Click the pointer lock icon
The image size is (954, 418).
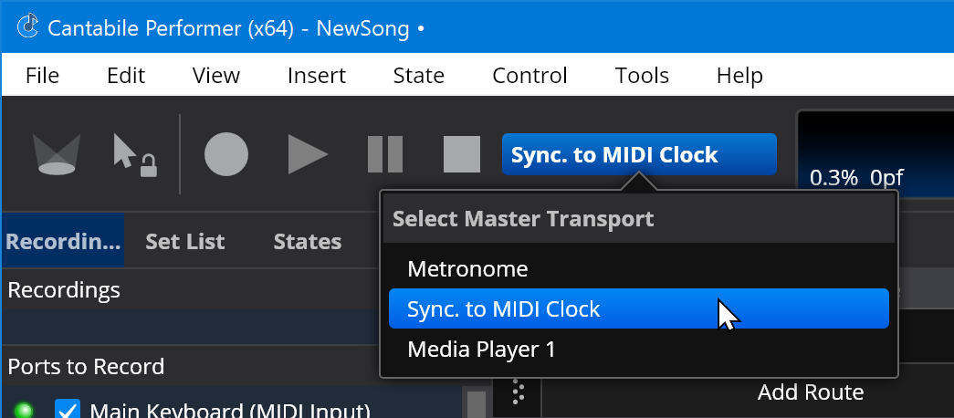pos(135,155)
